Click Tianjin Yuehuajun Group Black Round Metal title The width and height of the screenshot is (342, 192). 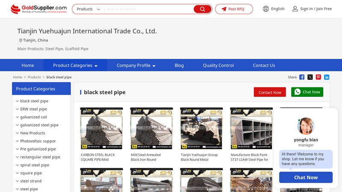(x=199, y=157)
